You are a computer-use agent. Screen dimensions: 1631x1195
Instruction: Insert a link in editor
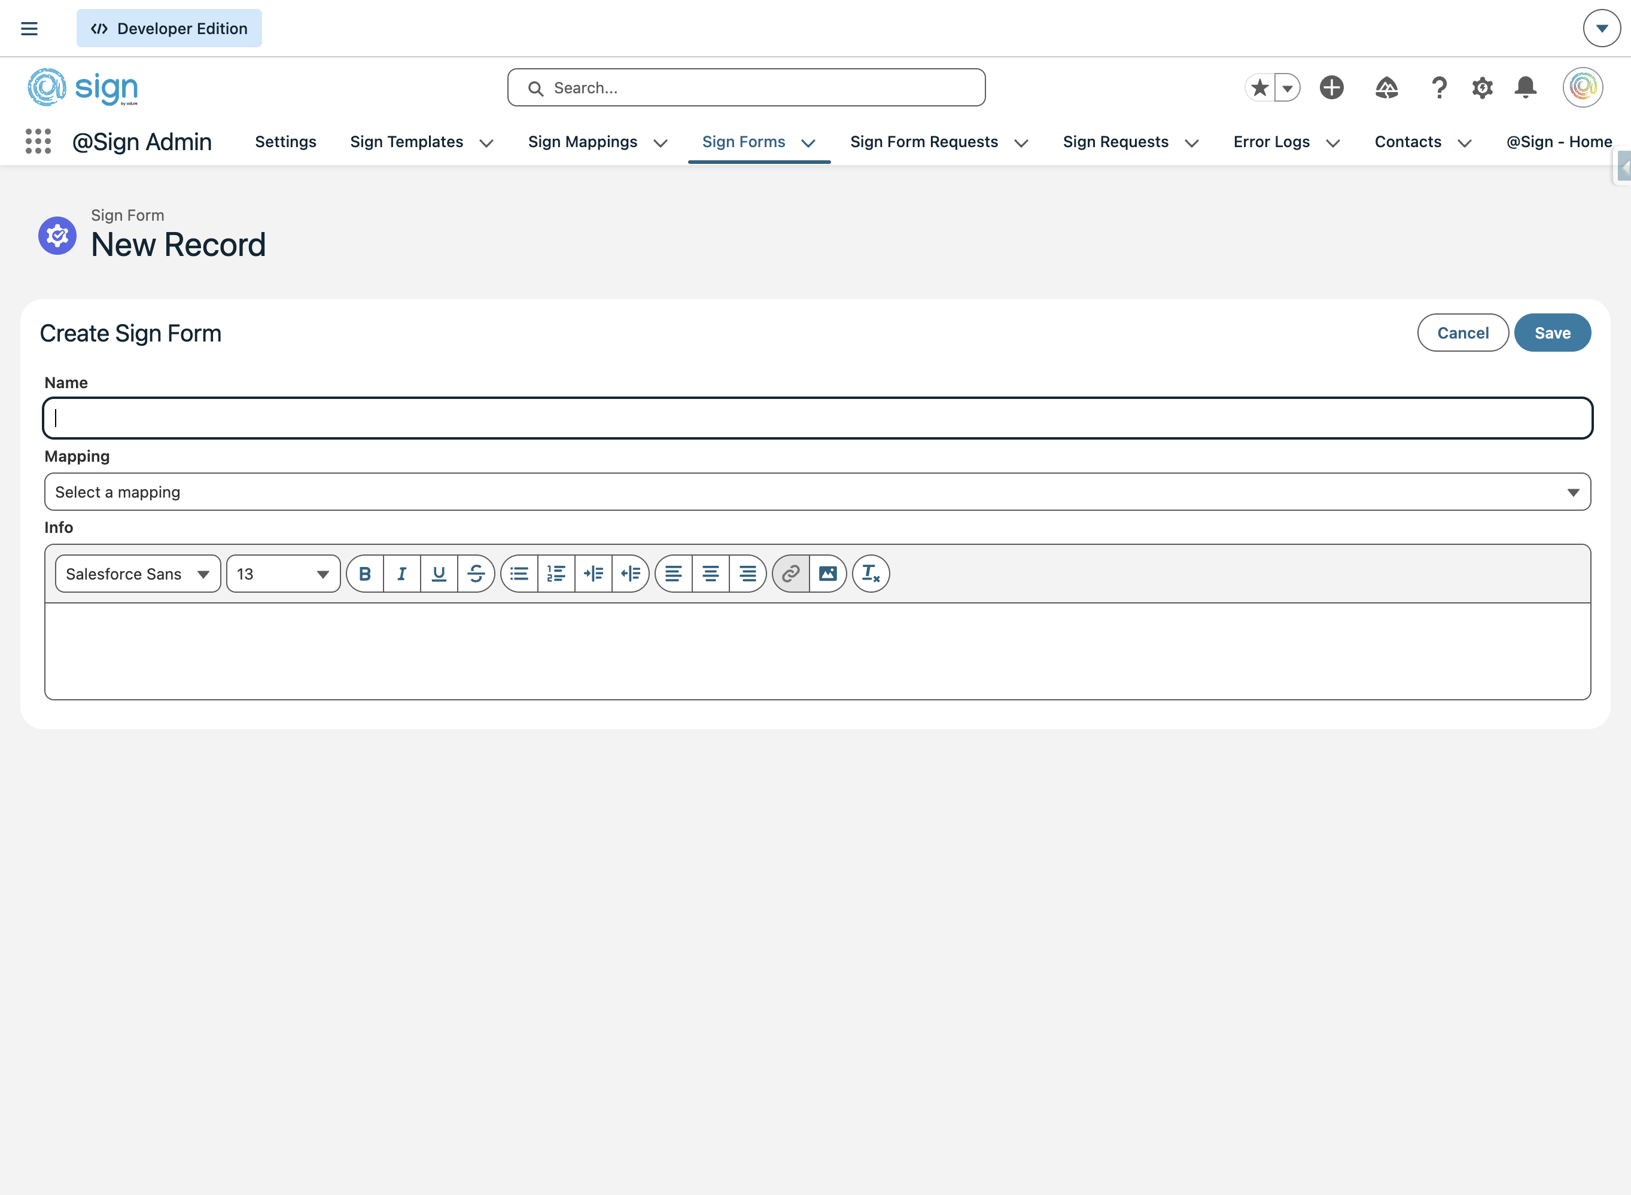790,574
